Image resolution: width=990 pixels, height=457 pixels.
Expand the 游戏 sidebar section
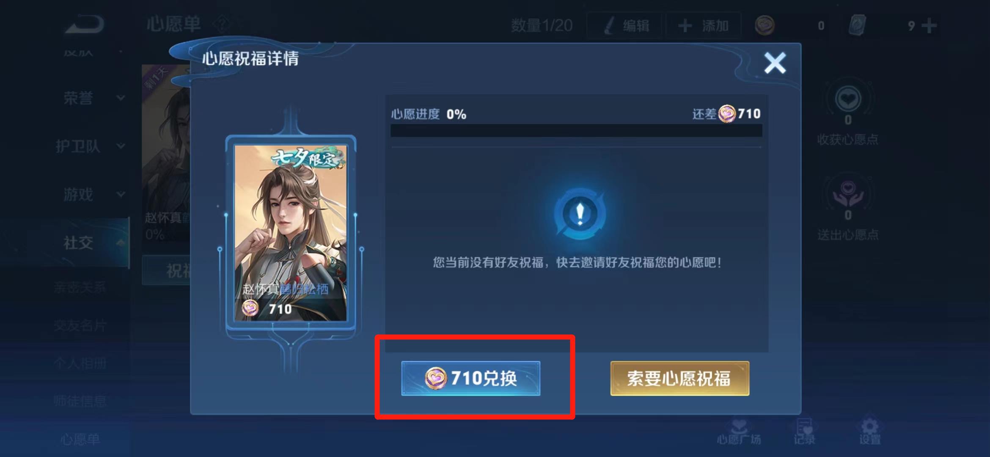pyautogui.click(x=94, y=194)
